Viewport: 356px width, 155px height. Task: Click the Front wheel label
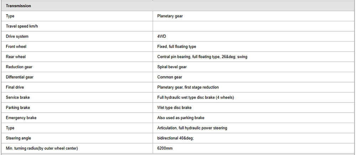pos(16,47)
